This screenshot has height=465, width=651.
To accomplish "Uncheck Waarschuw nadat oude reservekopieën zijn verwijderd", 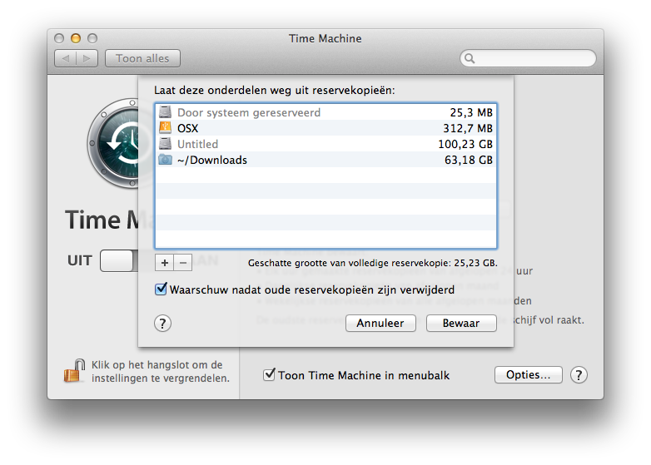I will [x=162, y=290].
